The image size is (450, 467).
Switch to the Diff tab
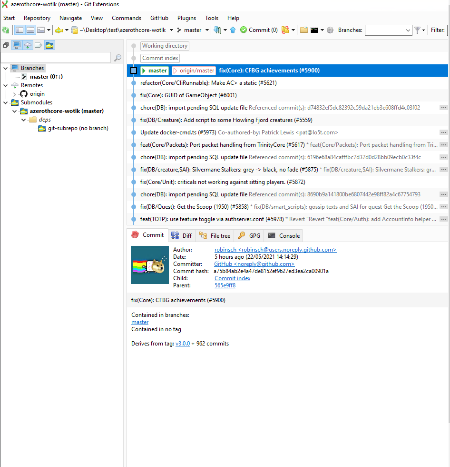point(182,235)
